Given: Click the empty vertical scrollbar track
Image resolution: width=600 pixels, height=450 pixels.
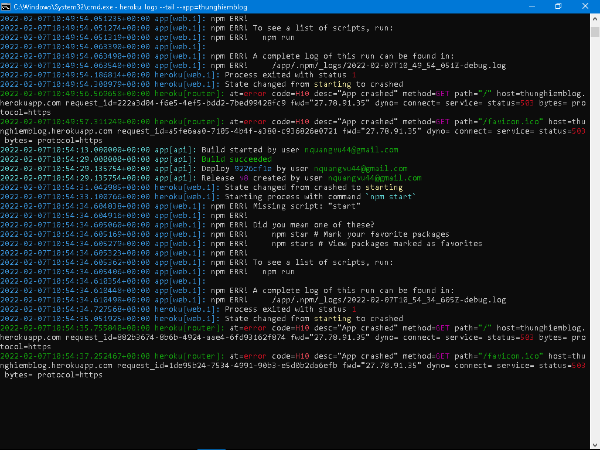Looking at the screenshot, I should tap(595, 237).
